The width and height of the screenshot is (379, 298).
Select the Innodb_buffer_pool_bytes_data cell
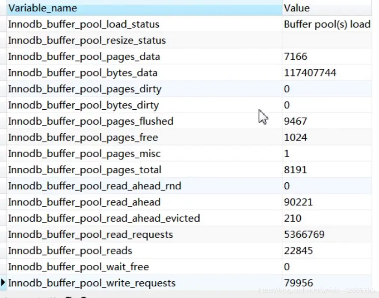(145, 73)
